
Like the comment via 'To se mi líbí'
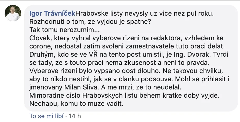46,116
